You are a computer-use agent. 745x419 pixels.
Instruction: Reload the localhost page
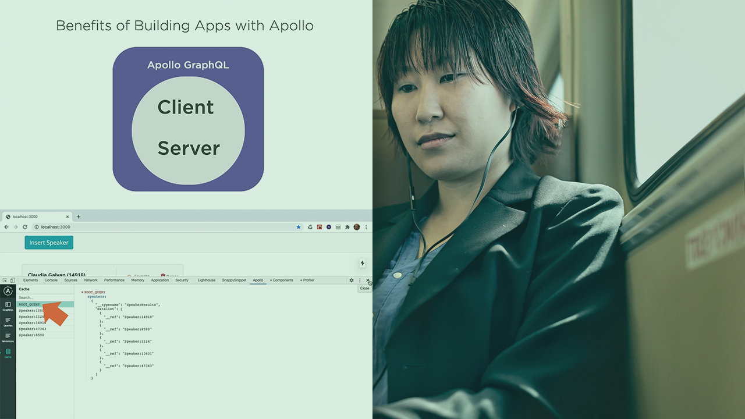(x=25, y=227)
